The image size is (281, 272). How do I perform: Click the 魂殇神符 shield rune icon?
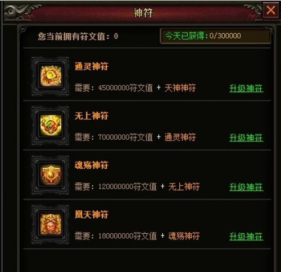[51, 174]
